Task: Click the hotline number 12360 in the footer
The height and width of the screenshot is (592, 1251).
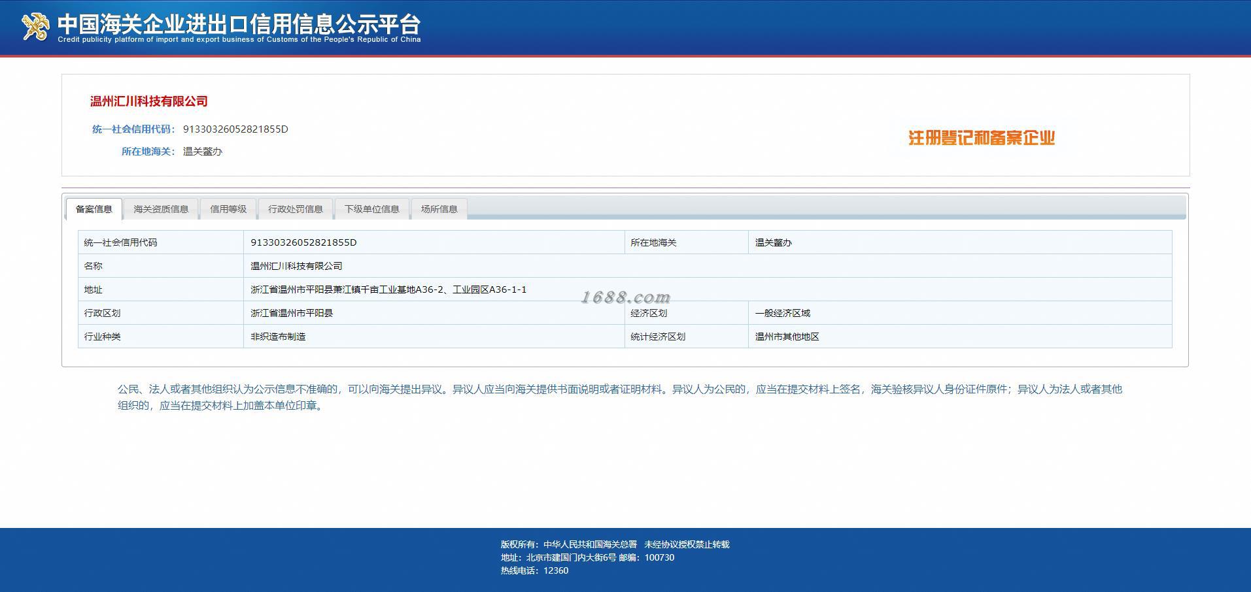Action: pos(556,570)
